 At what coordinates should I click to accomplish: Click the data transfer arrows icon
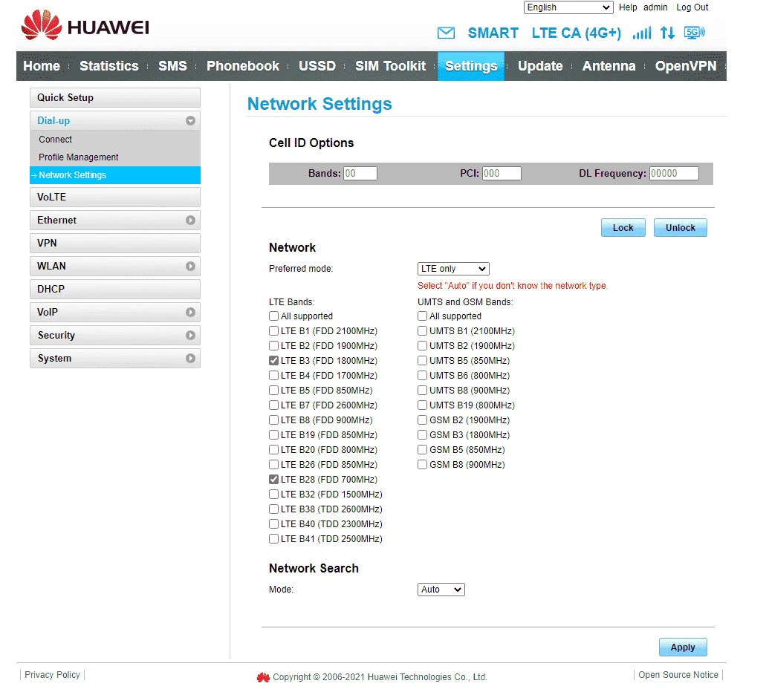pos(667,33)
